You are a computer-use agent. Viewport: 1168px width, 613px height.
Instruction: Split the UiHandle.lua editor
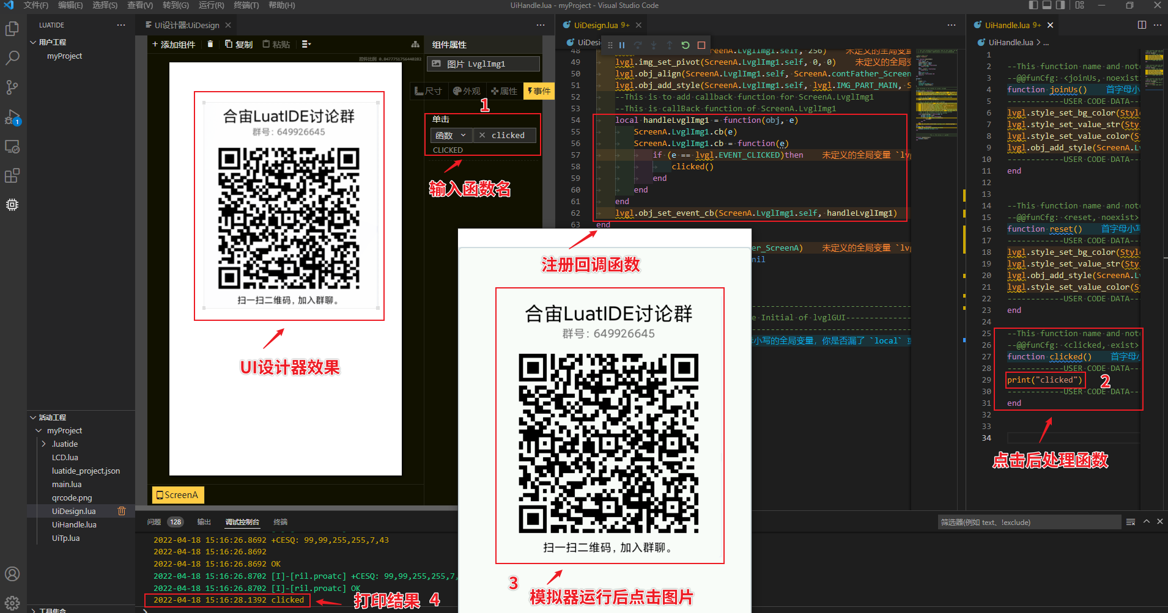pyautogui.click(x=1142, y=25)
